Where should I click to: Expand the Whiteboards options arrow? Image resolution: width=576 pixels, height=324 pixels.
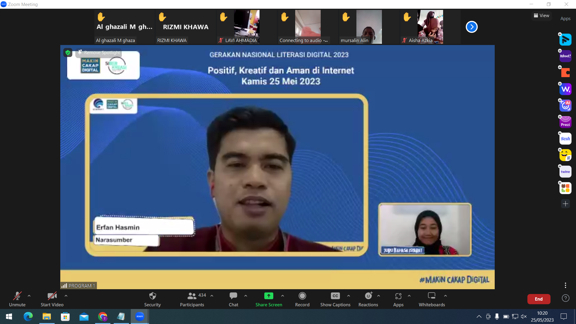coord(445,296)
